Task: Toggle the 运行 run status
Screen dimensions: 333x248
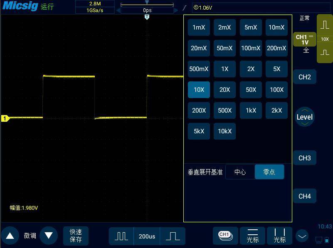Action: click(x=47, y=7)
